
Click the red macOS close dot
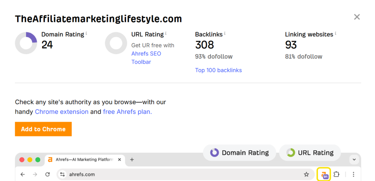[x=22, y=160]
